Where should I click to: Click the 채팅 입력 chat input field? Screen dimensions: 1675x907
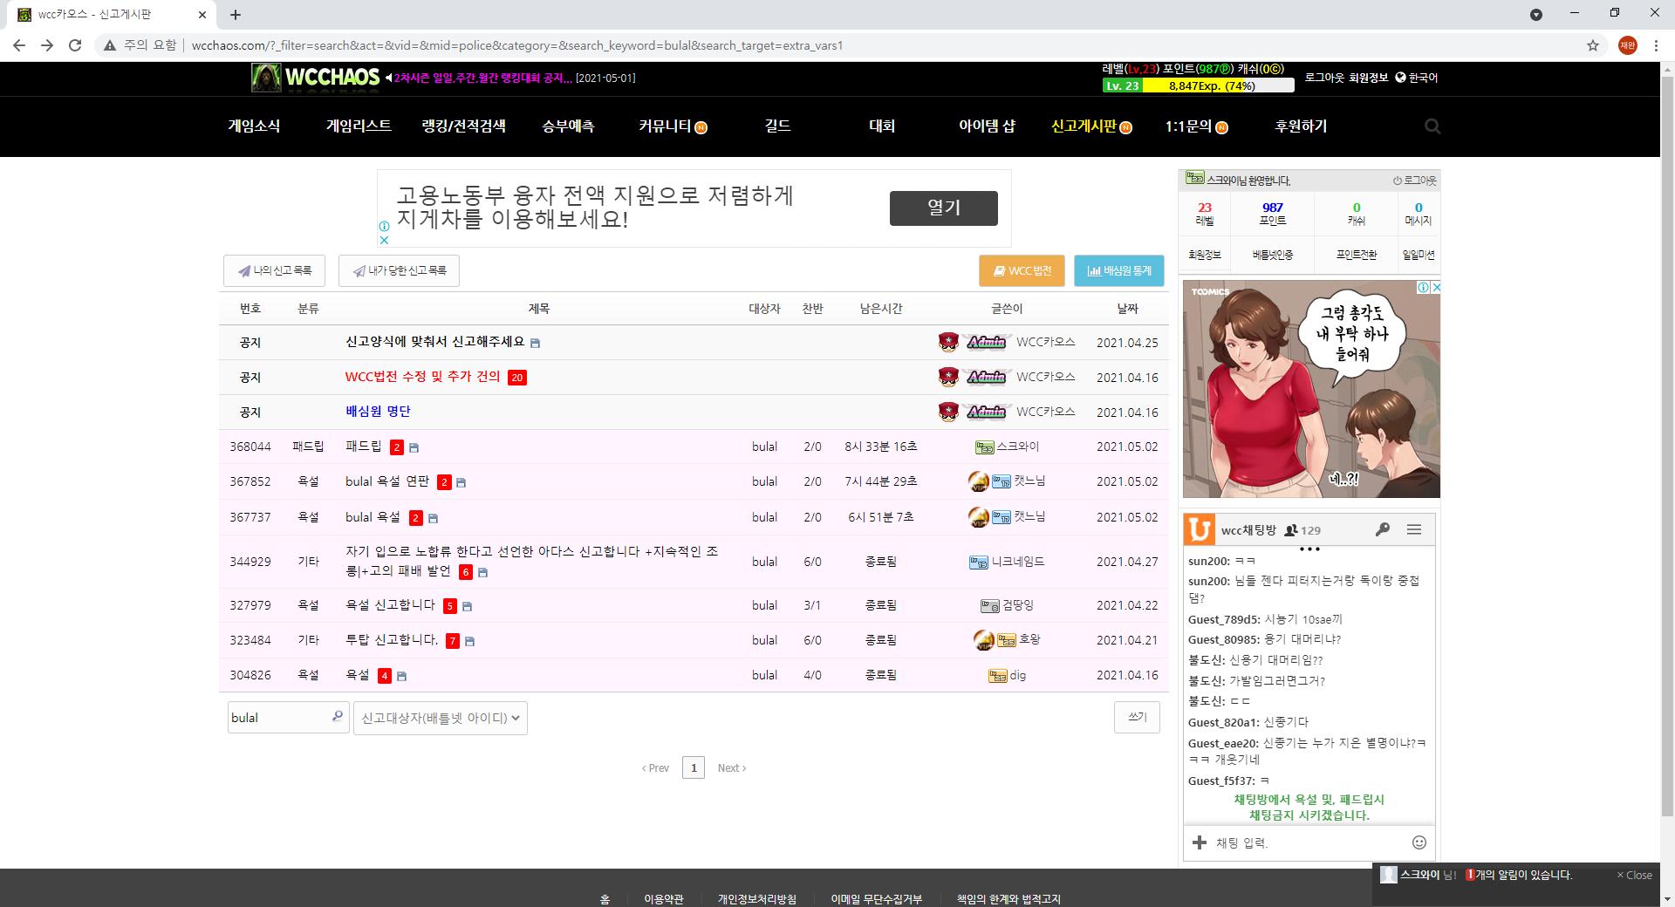pos(1309,842)
